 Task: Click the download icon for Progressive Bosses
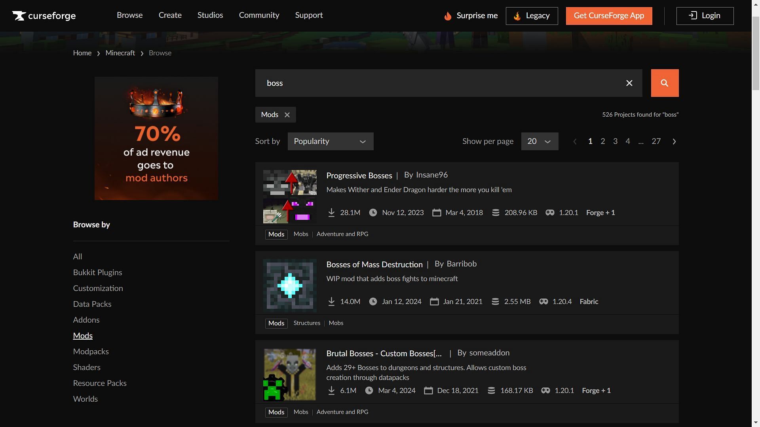click(331, 213)
